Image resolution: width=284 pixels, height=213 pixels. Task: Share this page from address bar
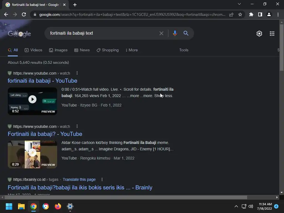[x=231, y=14]
